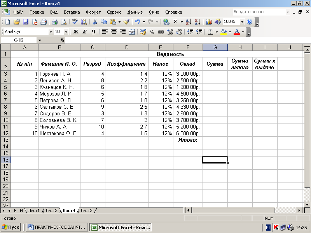Expand the Name Box dropdown arrow

40,40
